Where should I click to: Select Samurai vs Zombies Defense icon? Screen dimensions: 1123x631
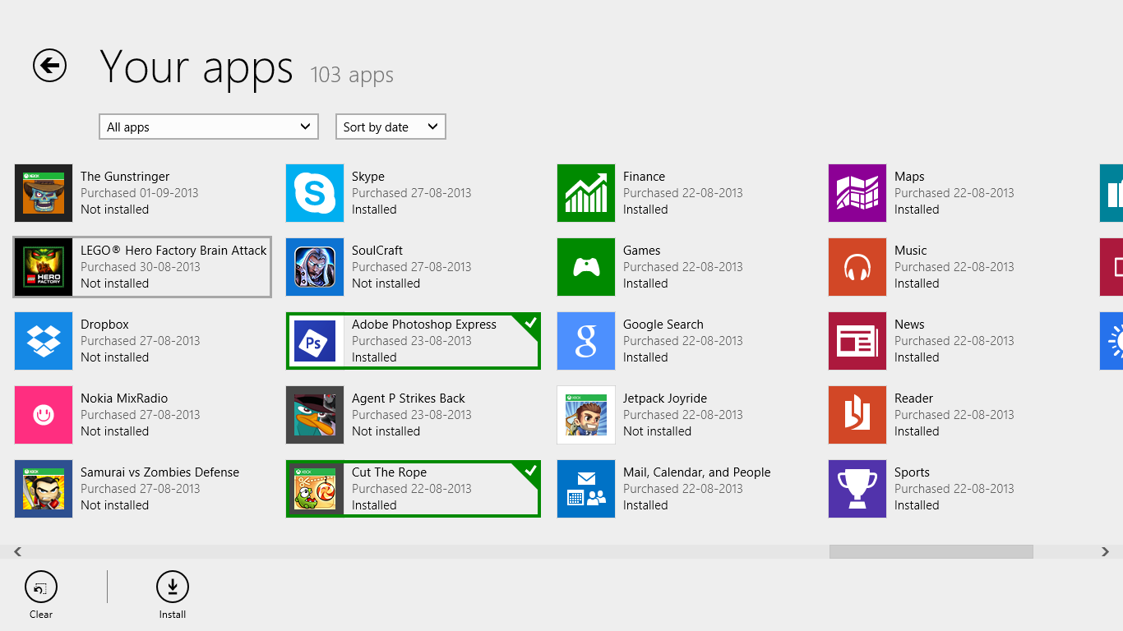tap(44, 489)
